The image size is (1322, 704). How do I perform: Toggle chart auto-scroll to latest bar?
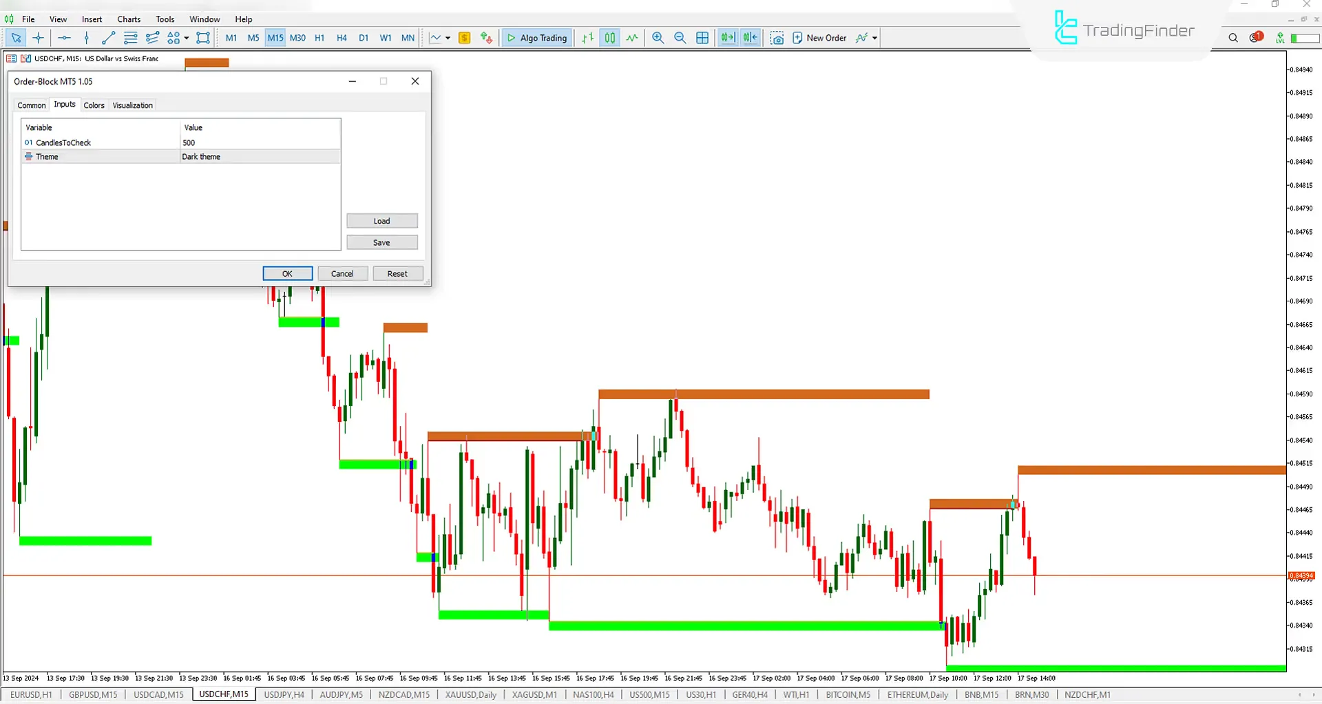click(728, 38)
